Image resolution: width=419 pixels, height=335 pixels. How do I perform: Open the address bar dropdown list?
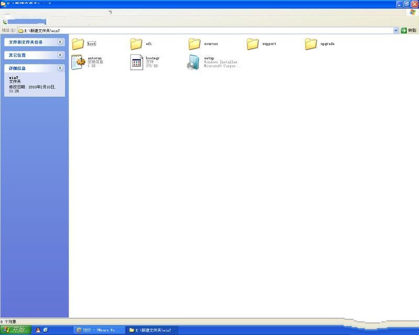click(396, 30)
